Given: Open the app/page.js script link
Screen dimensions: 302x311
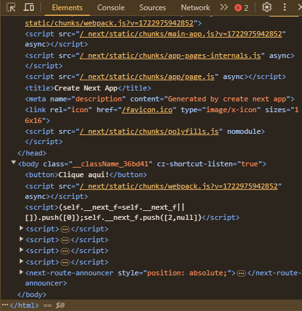Looking at the screenshot, I should coord(147,76).
